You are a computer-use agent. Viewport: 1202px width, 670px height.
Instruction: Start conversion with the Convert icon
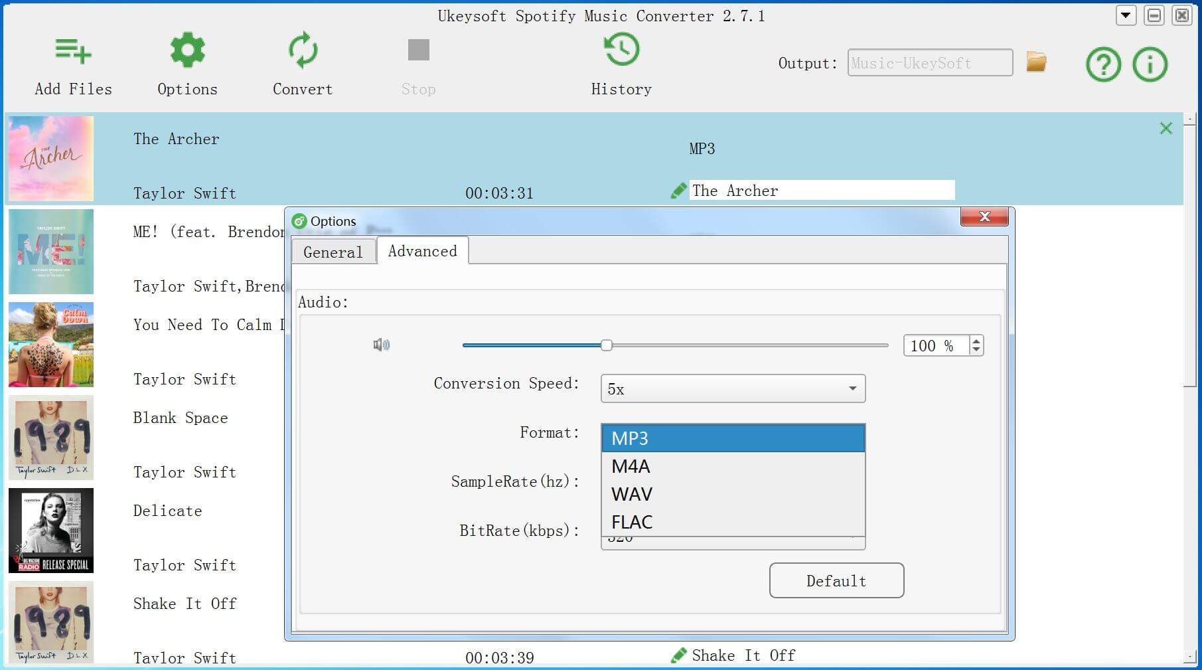[303, 50]
